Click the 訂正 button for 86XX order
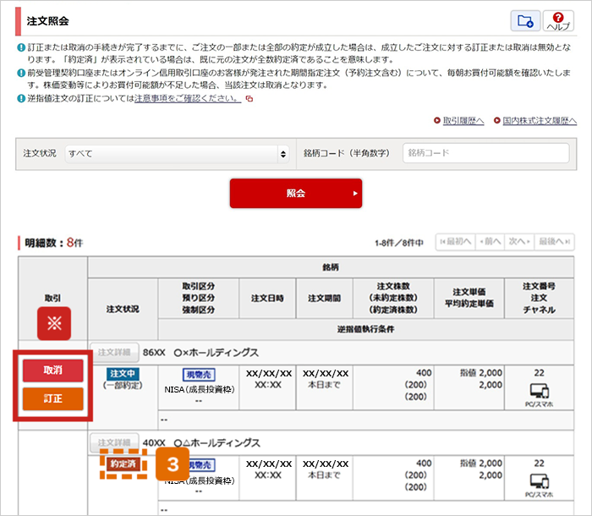Viewport: 592px width, 516px height. click(52, 398)
